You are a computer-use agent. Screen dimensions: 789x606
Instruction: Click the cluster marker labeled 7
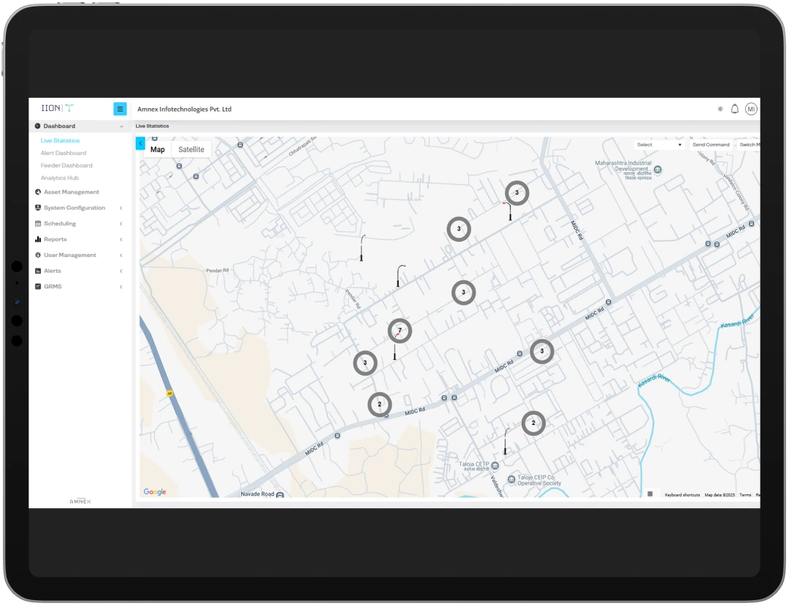coord(400,331)
